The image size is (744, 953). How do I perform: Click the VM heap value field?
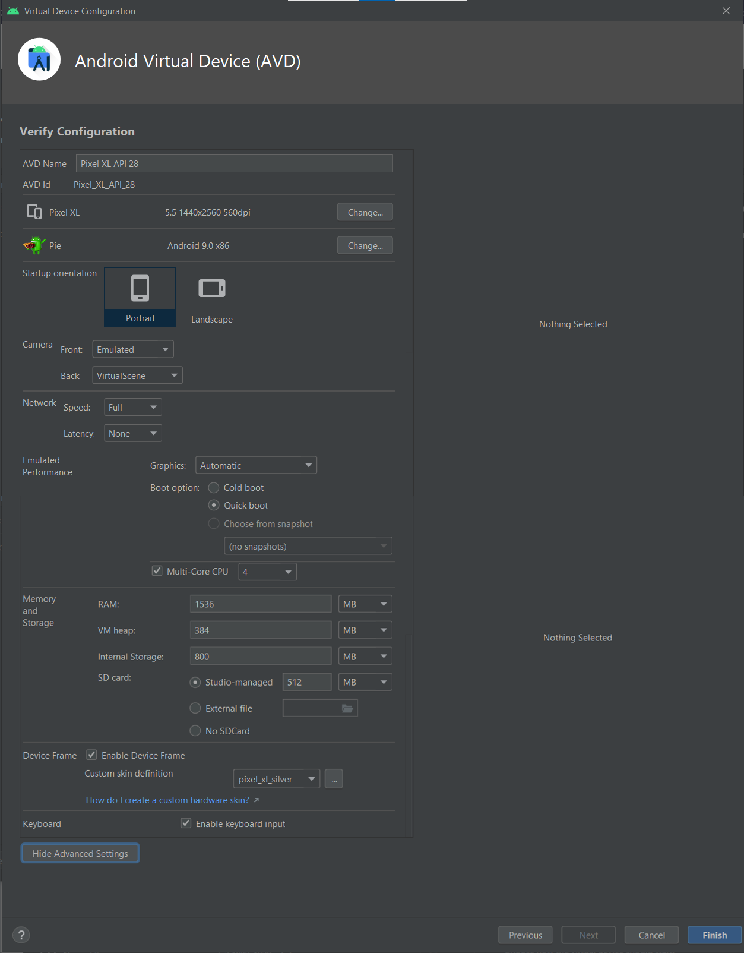[261, 630]
